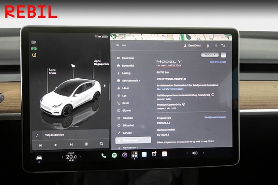Tap the square button beside MODEL Y badge
This screenshot has height=185, width=278.
223,55
